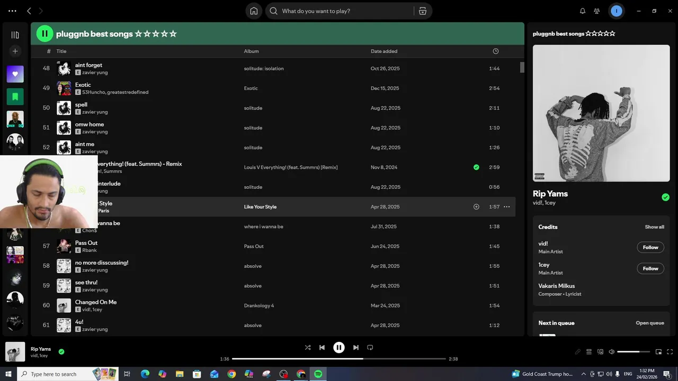Image resolution: width=678 pixels, height=381 pixels.
Task: Skip to the next track
Action: tap(356, 348)
